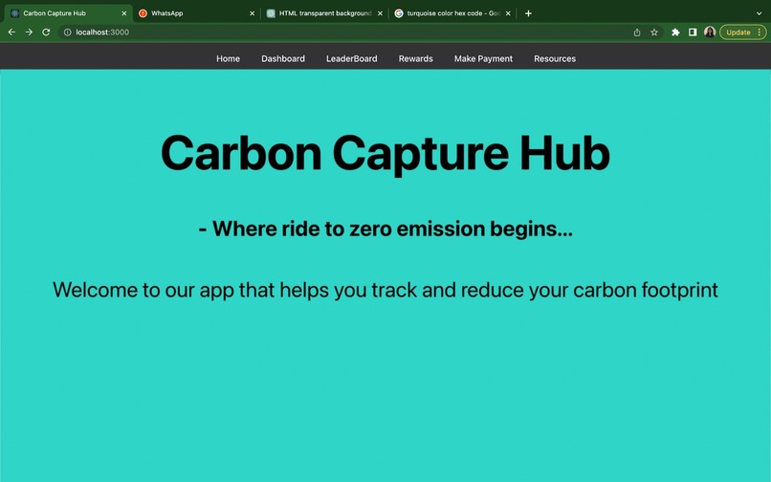Switch to the WhatsApp tab
The height and width of the screenshot is (482, 771).
point(197,13)
